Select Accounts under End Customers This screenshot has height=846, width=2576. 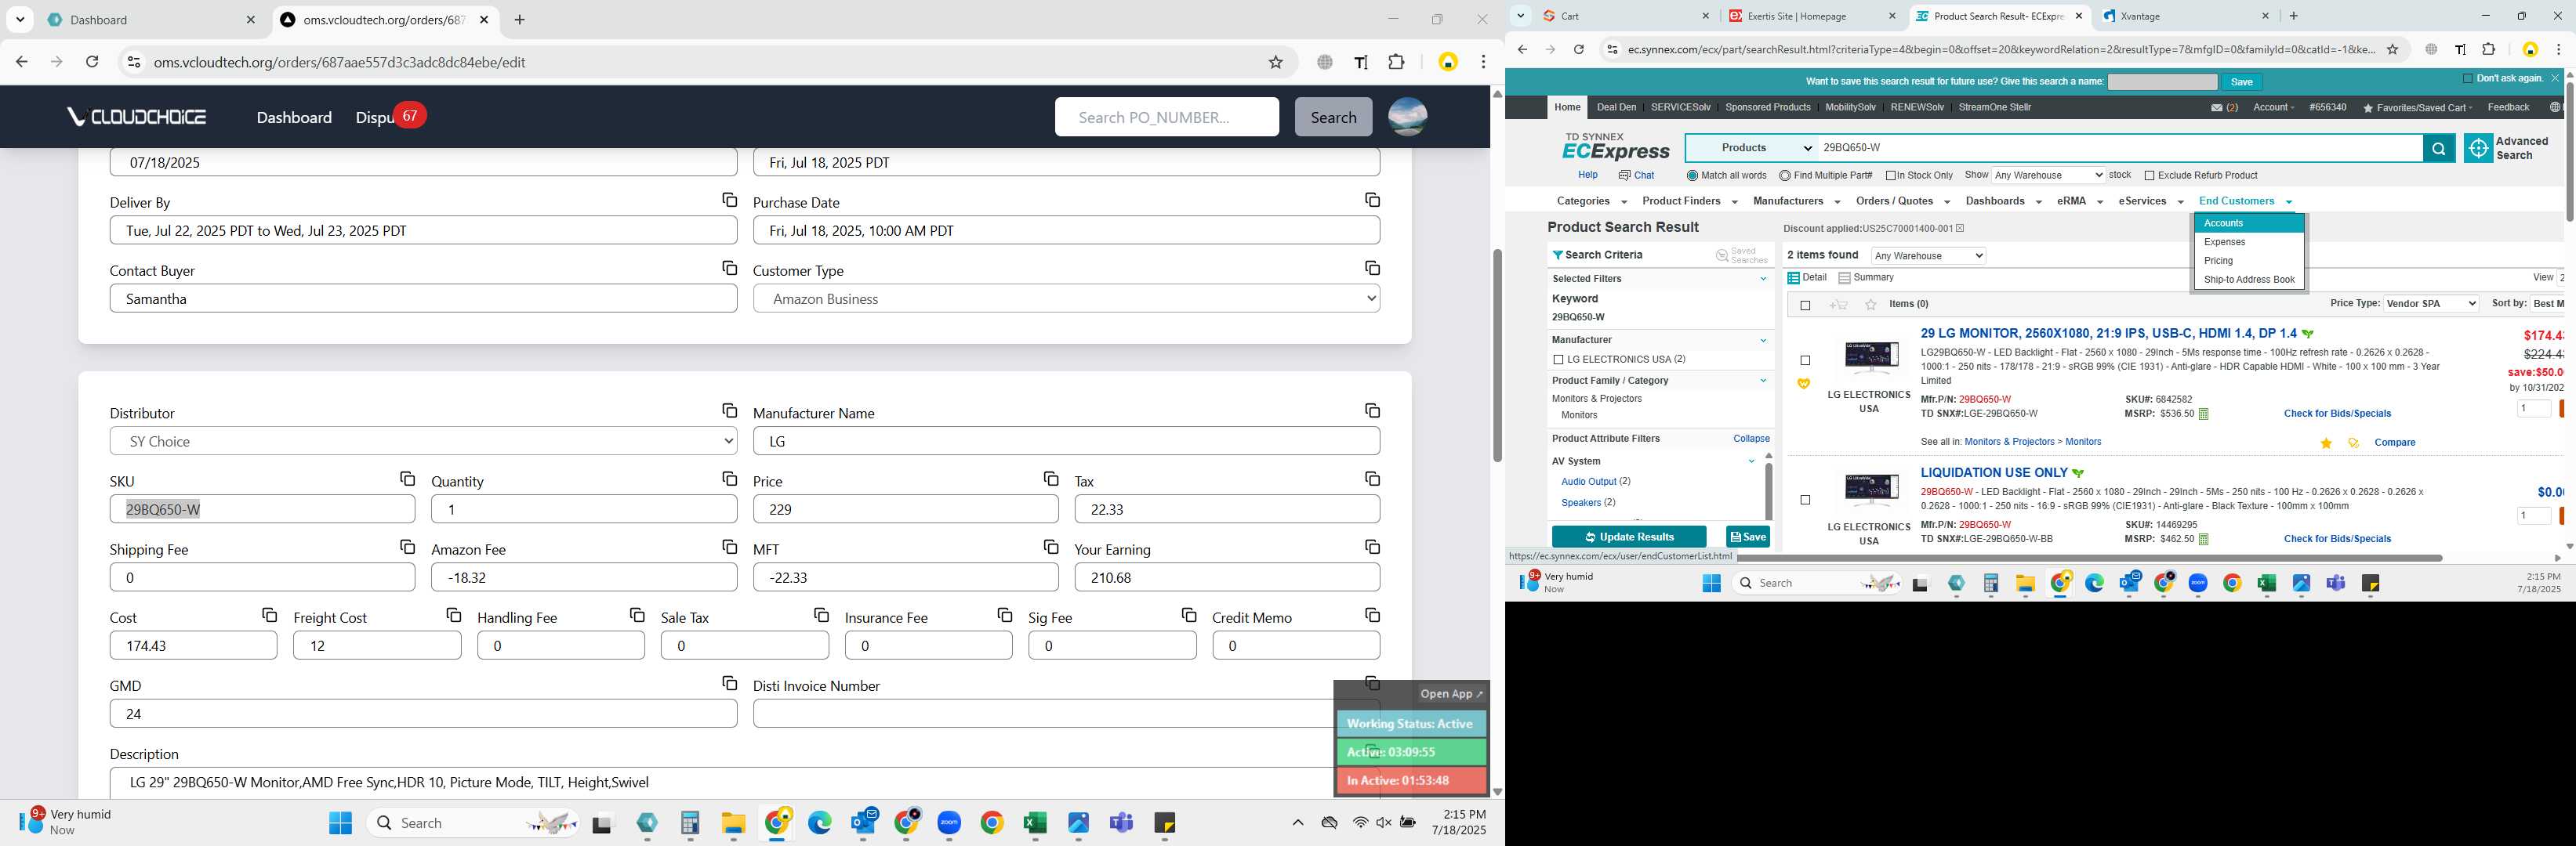pyautogui.click(x=2249, y=224)
